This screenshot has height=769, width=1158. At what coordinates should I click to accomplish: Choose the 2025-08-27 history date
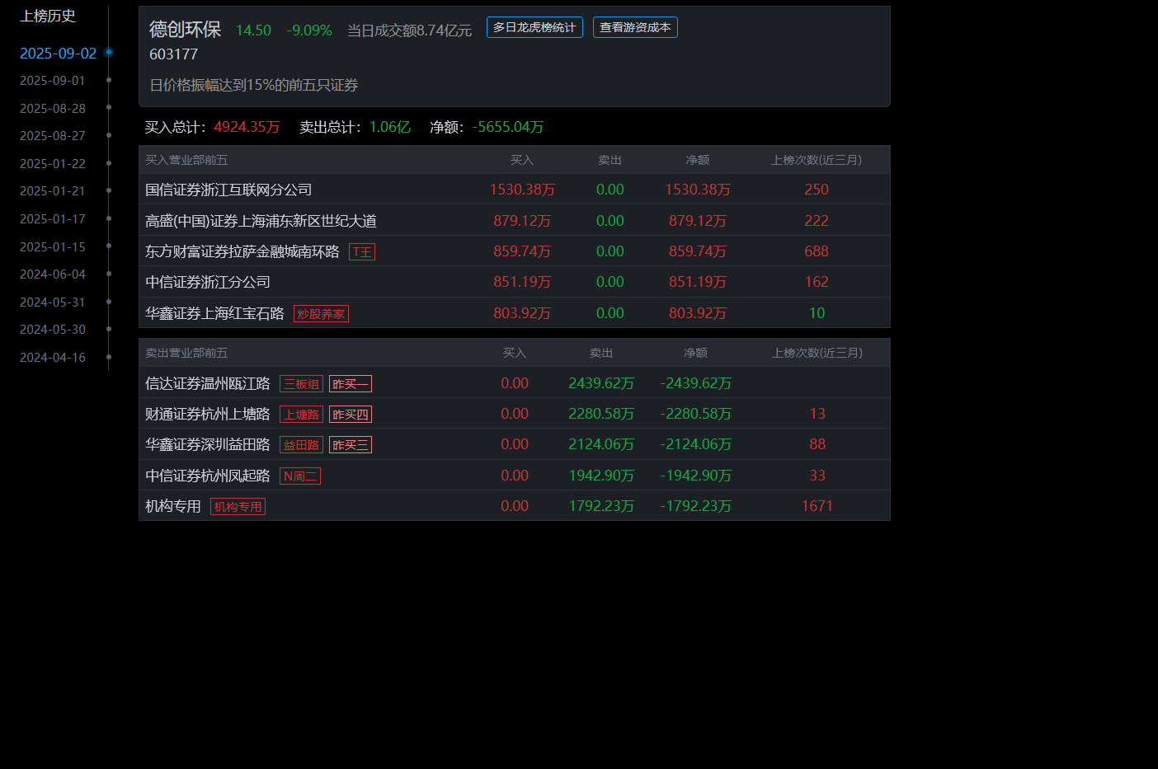click(x=53, y=136)
